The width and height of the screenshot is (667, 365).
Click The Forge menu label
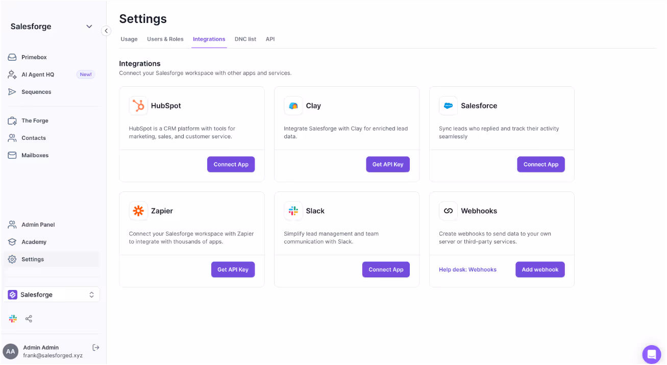click(x=35, y=120)
